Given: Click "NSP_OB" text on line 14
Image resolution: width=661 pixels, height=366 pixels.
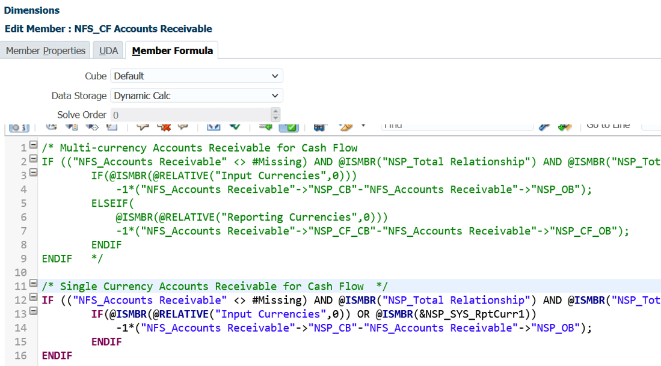Looking at the screenshot, I should coord(556,328).
